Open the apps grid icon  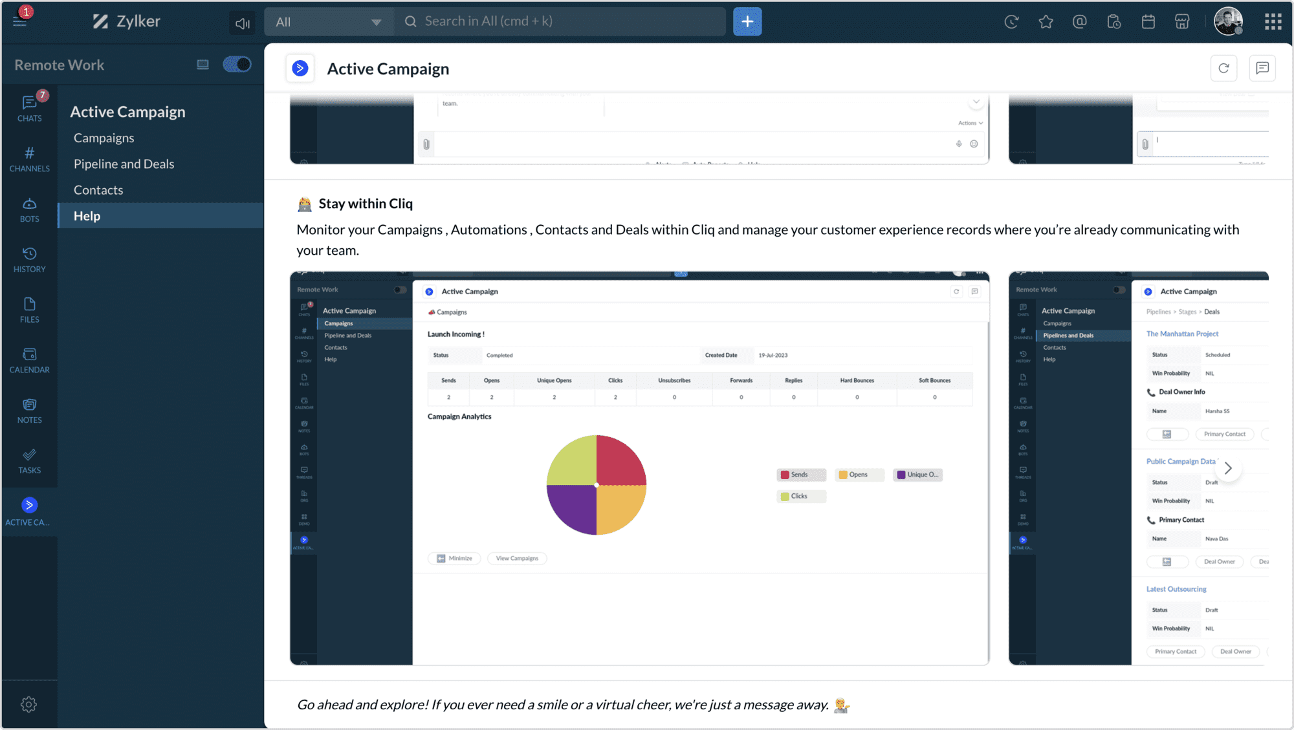1273,22
